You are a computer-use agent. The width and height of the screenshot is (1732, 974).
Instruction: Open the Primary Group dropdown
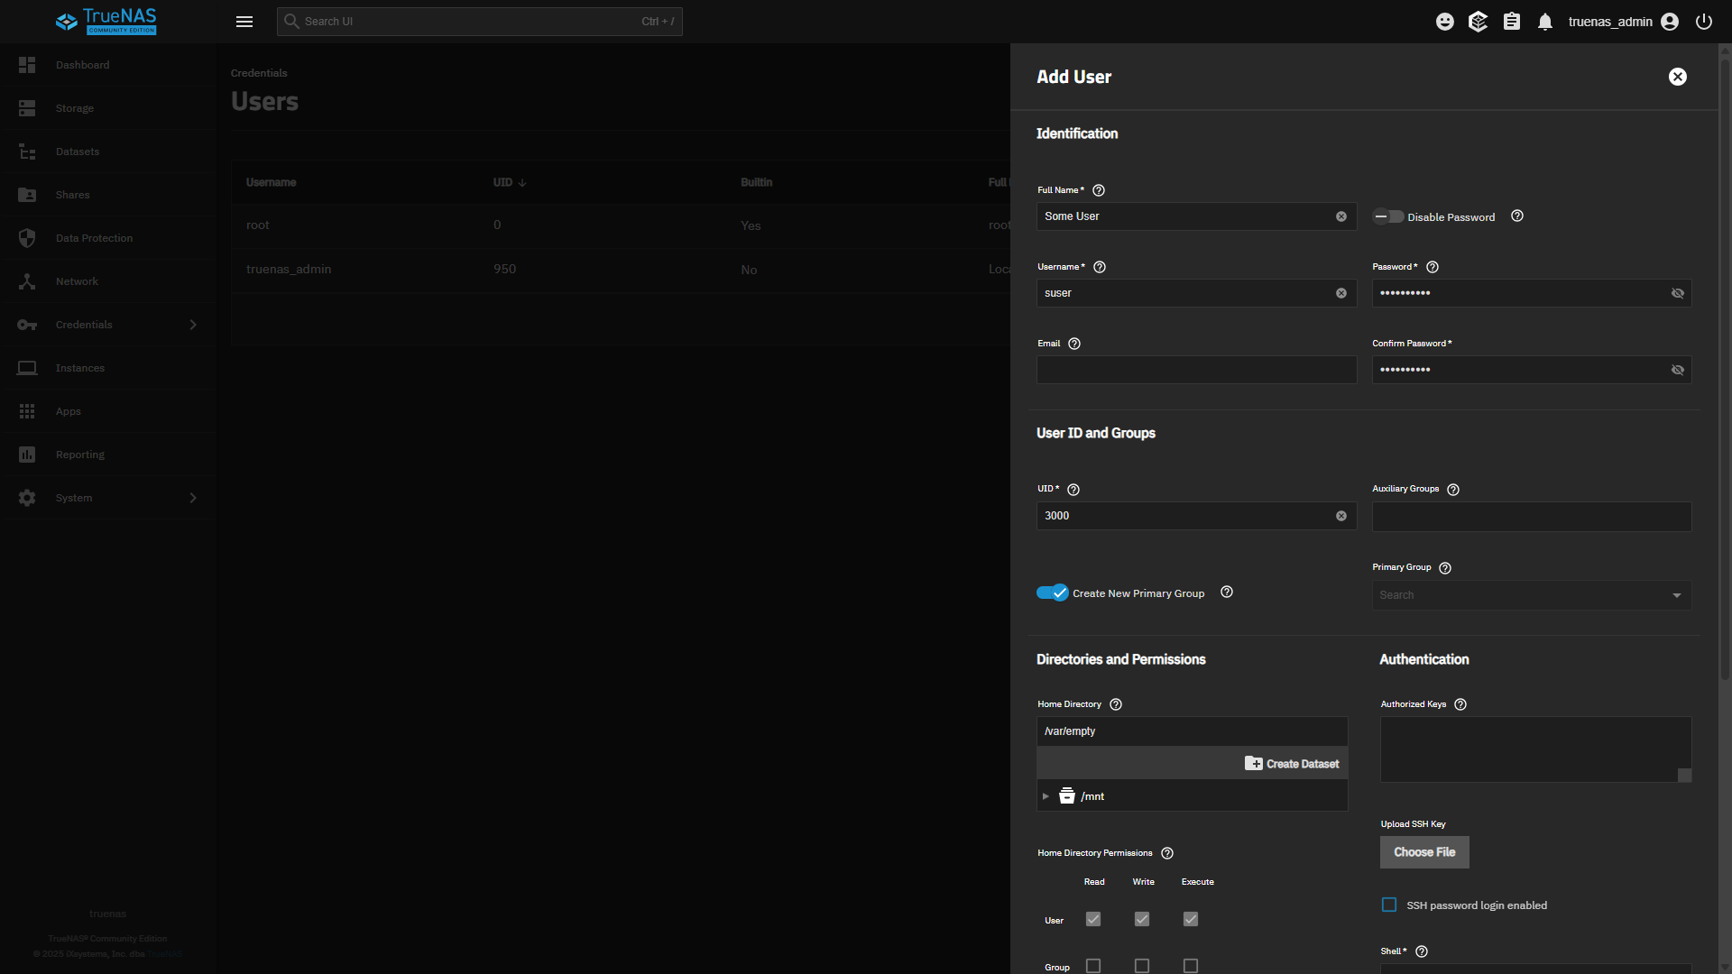[x=1531, y=595]
